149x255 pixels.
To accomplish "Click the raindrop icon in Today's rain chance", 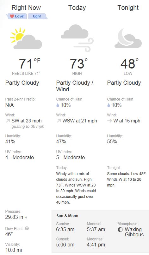I will [x=58, y=105].
